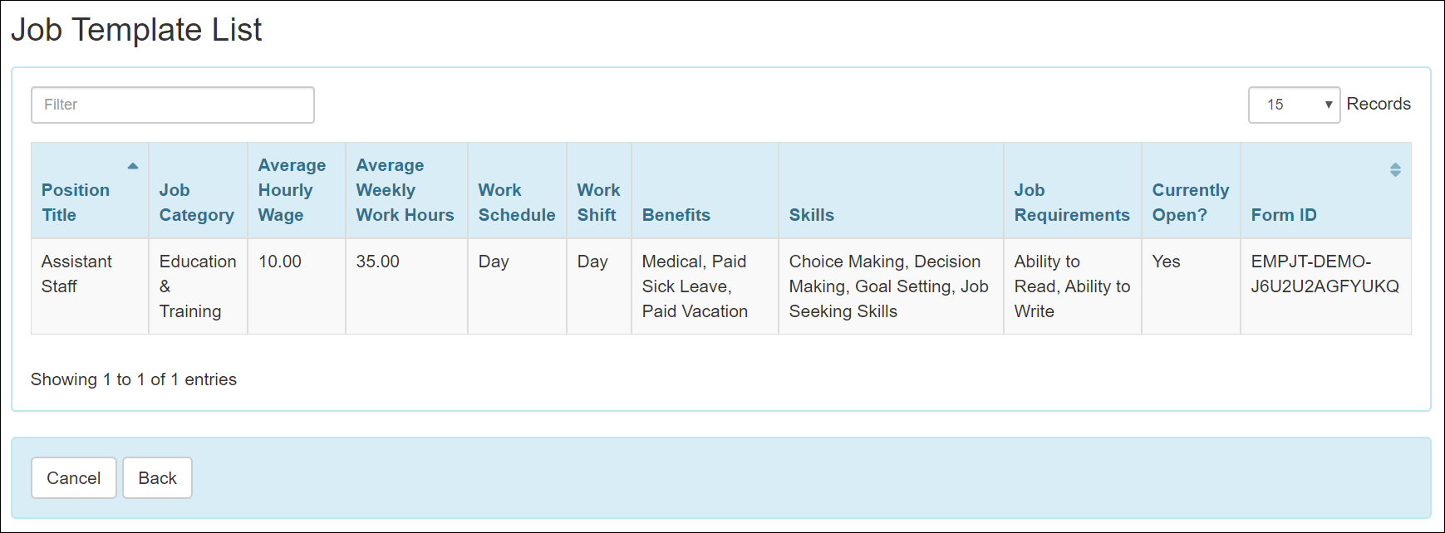Click the Job Template List heading

click(x=136, y=30)
